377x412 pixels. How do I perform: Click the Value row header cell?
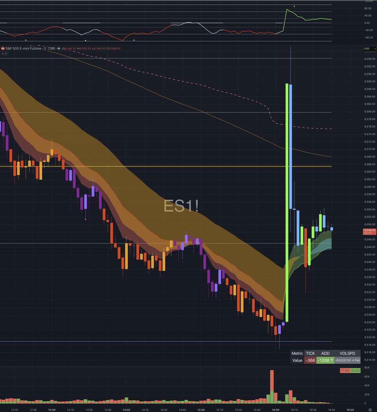(297, 360)
